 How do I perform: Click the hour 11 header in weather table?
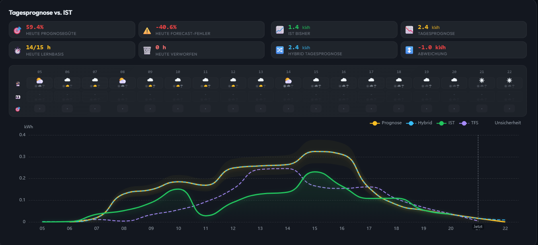pos(205,72)
